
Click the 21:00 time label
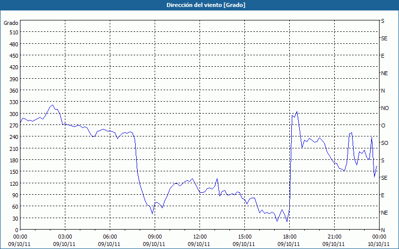click(334, 237)
